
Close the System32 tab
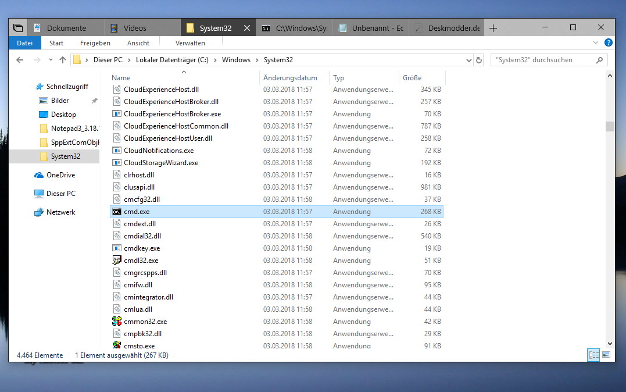point(246,28)
